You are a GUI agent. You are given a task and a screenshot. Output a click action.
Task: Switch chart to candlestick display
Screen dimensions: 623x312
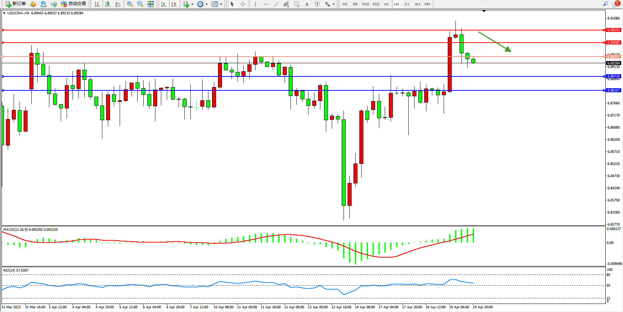[108, 4]
